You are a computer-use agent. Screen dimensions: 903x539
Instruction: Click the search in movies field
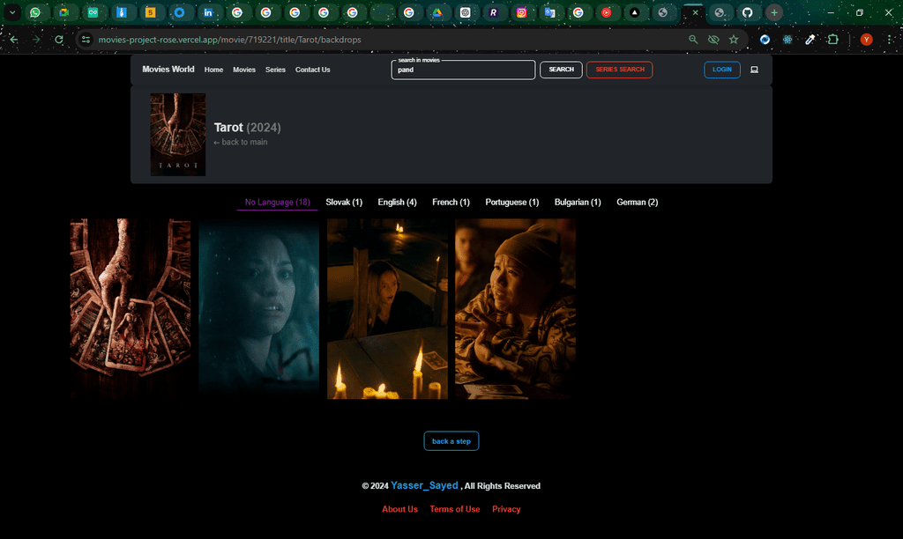pyautogui.click(x=463, y=70)
